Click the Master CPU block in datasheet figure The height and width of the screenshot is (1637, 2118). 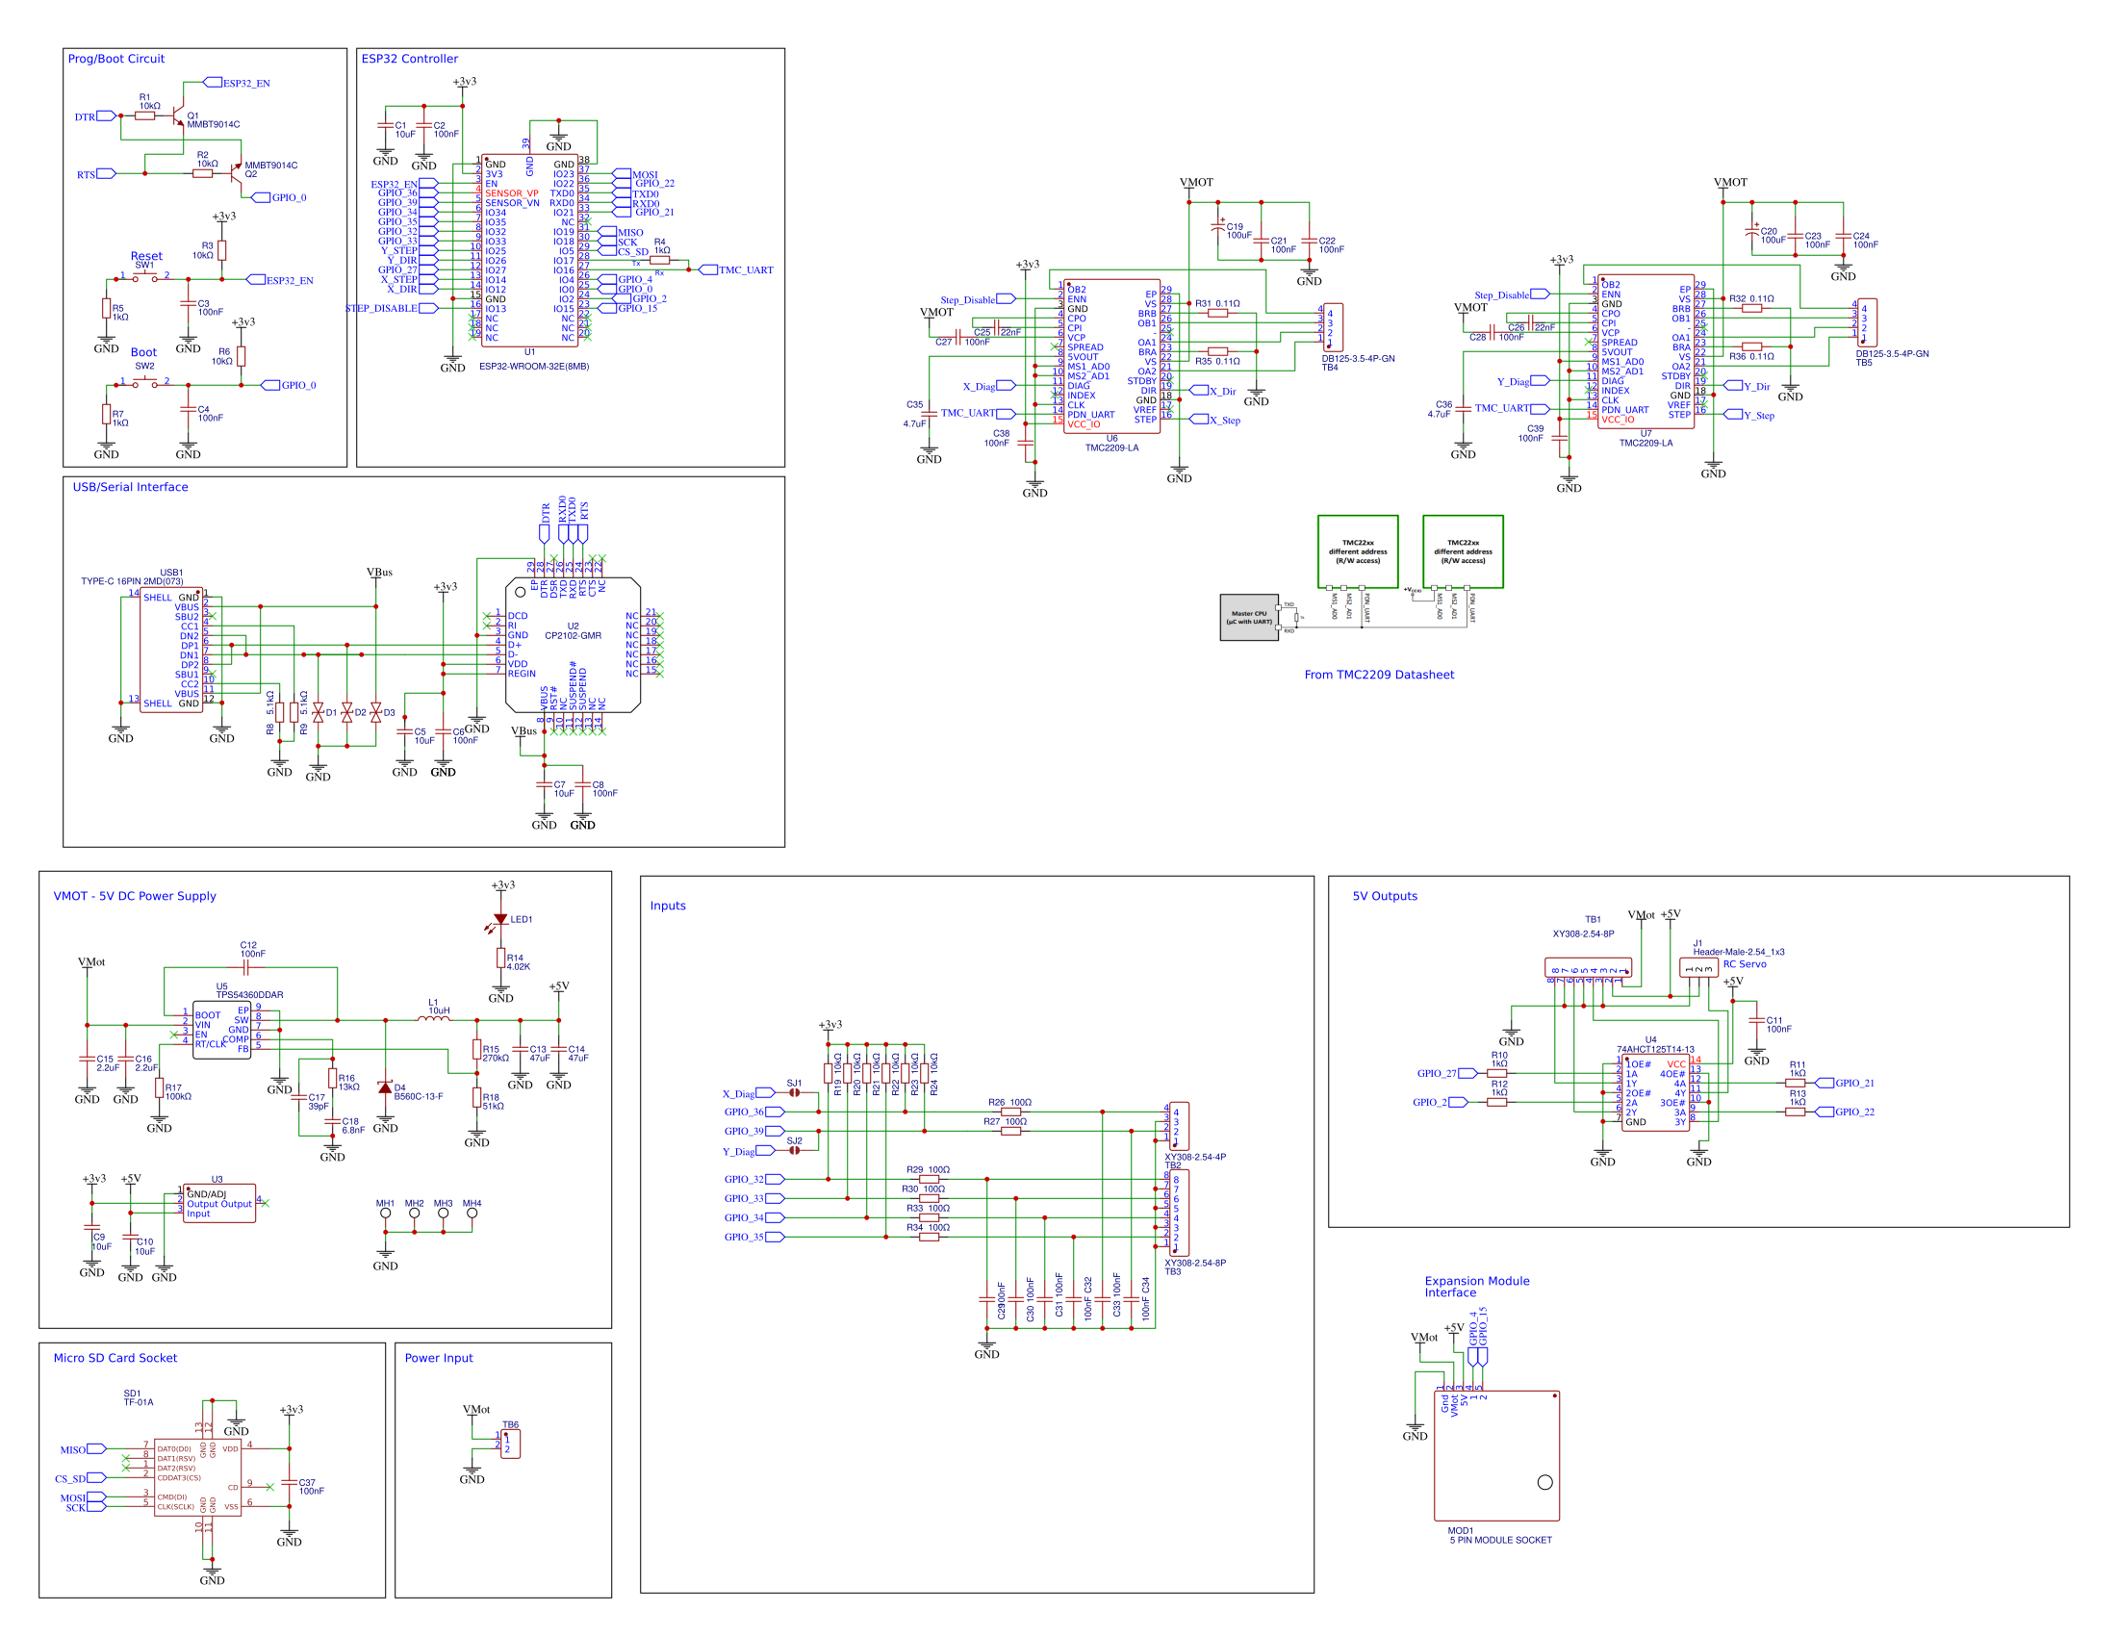1249,618
